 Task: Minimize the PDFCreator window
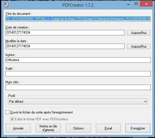(x=128, y=4)
